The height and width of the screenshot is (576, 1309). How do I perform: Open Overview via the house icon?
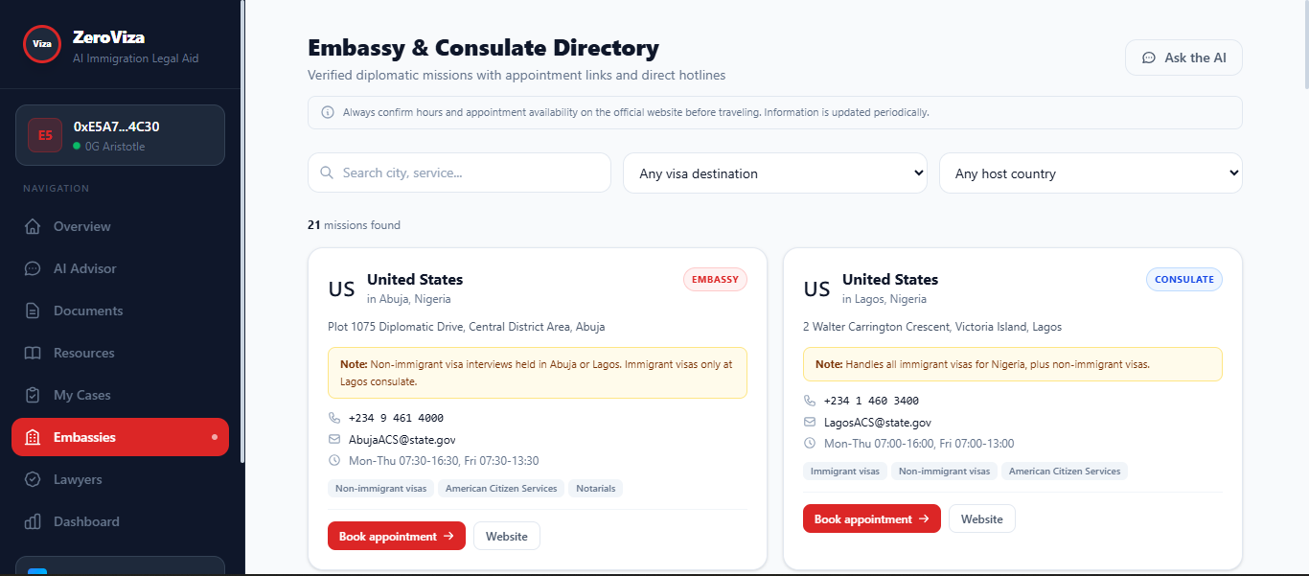(x=33, y=227)
